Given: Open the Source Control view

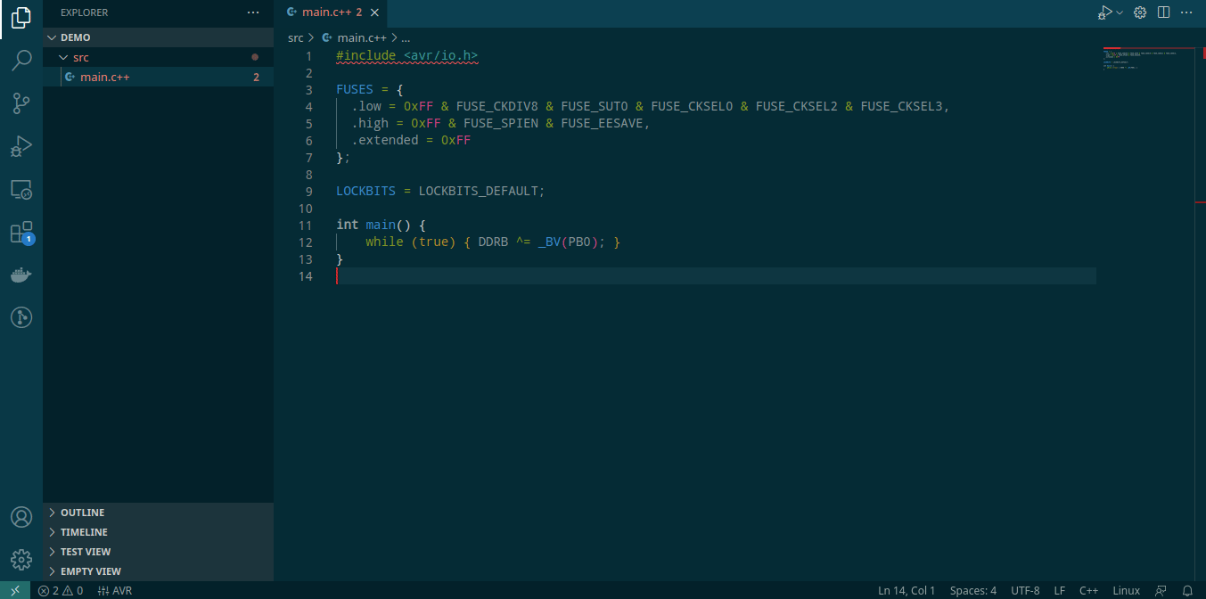Looking at the screenshot, I should [x=21, y=103].
